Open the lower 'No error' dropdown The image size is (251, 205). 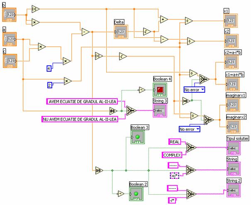[x=189, y=129]
